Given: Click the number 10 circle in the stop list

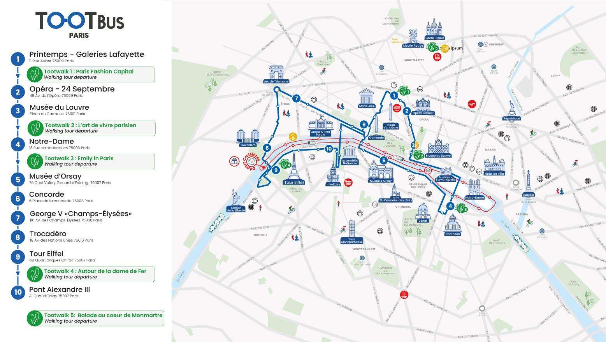Looking at the screenshot, I should (18, 293).
